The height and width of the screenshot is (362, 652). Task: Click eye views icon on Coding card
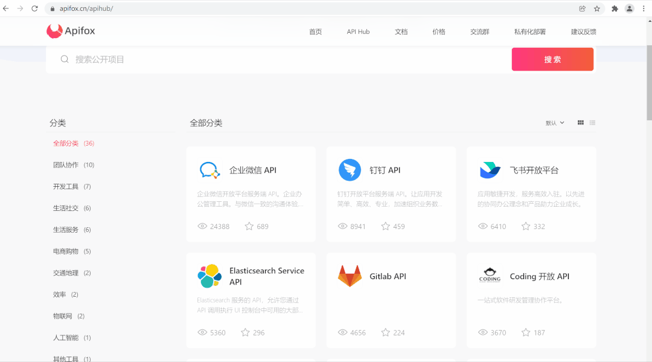[482, 332]
